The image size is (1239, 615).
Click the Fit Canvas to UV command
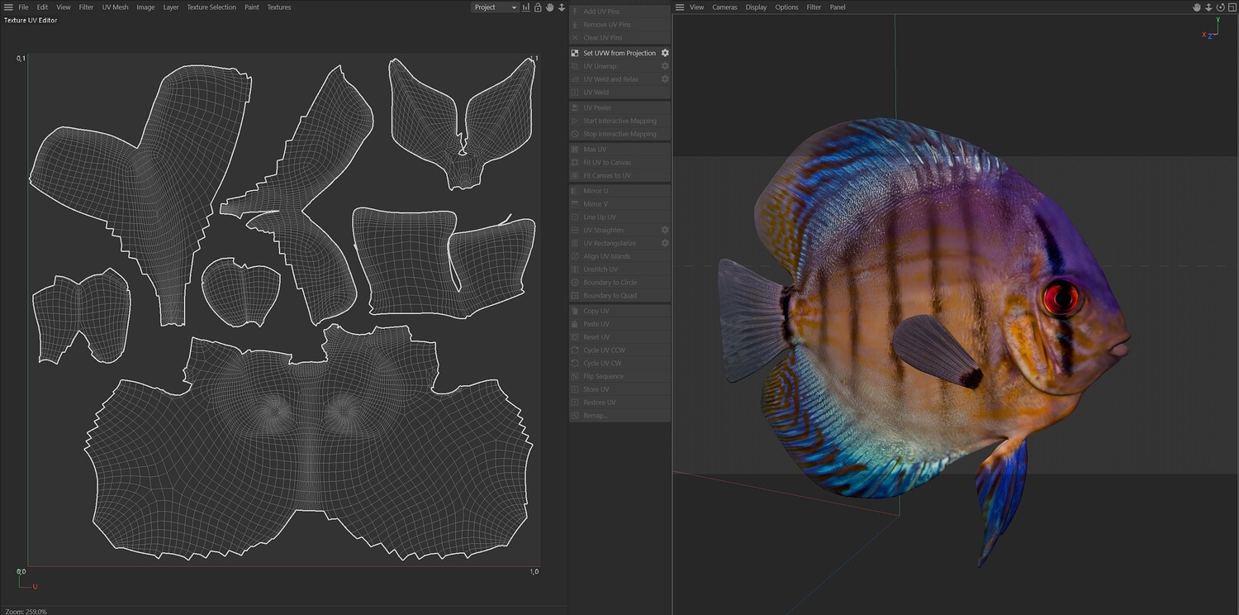point(607,176)
